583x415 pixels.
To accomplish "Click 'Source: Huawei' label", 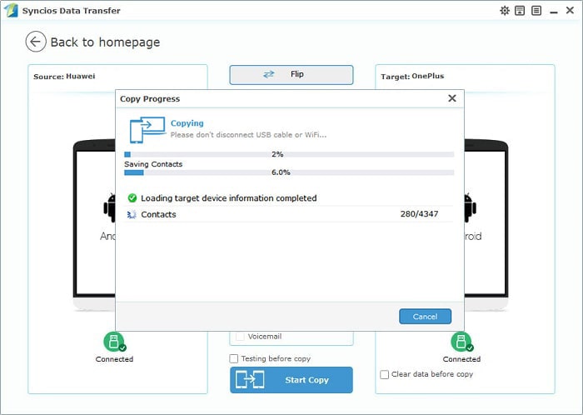I will point(64,76).
